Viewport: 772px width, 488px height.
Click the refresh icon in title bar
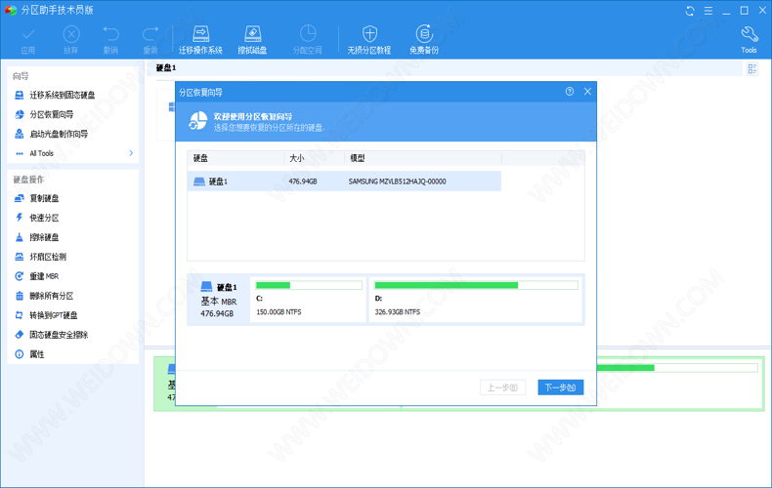(x=690, y=11)
